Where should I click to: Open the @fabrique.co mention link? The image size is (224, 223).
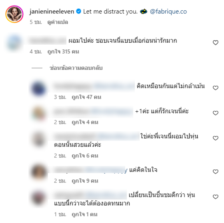[x=168, y=11]
